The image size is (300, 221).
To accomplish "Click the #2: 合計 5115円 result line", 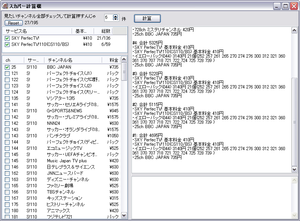I will [x=148, y=105].
